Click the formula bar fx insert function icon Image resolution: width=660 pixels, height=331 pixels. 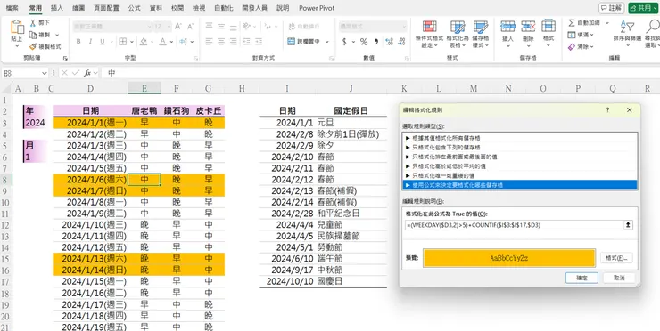tap(87, 73)
